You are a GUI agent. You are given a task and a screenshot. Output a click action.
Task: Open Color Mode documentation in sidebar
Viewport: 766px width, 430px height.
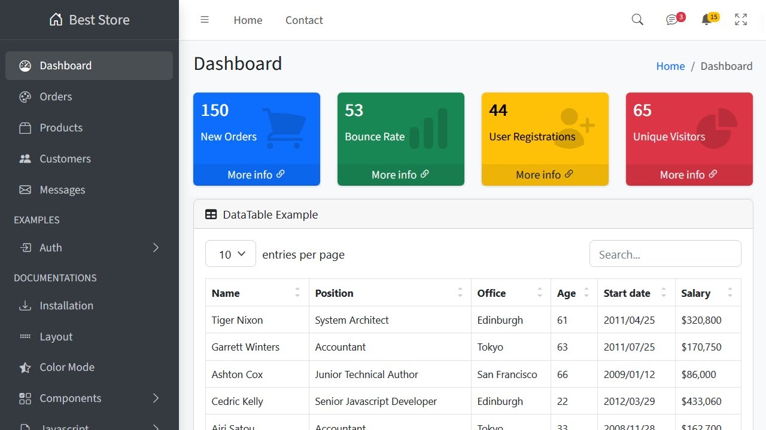click(x=89, y=367)
